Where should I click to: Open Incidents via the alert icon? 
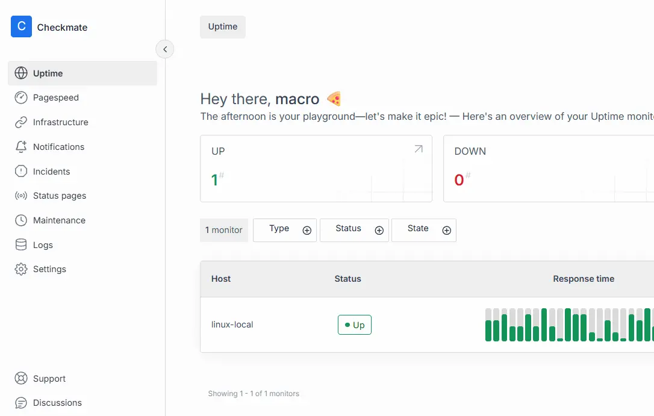[21, 172]
